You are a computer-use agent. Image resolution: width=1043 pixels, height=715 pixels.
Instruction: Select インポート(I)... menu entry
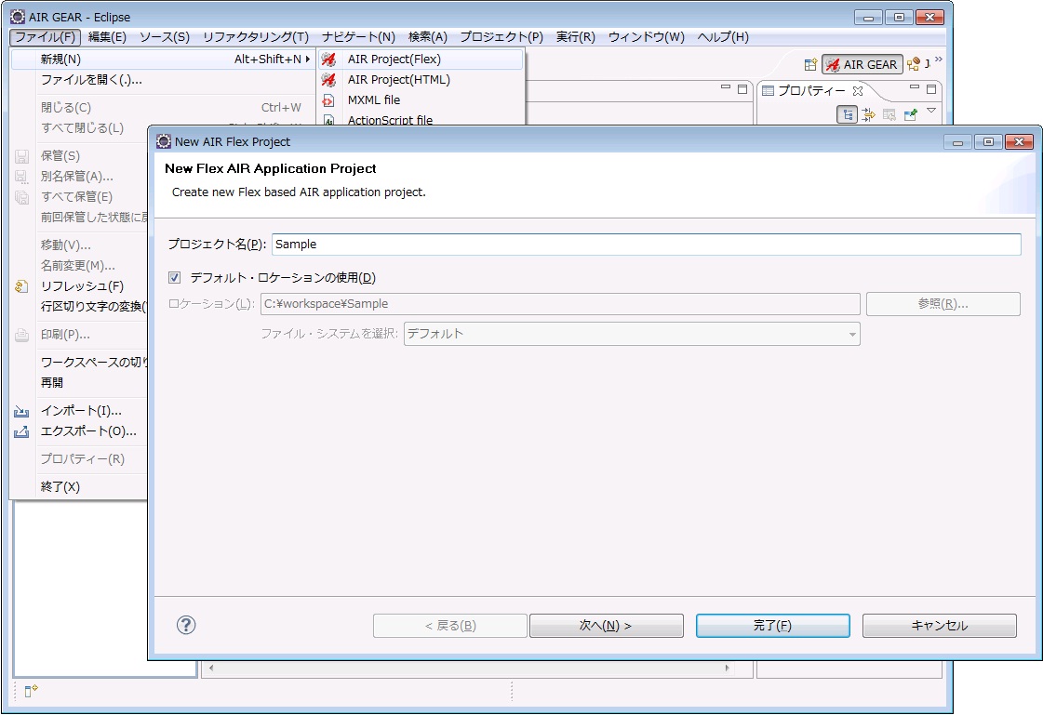click(80, 411)
